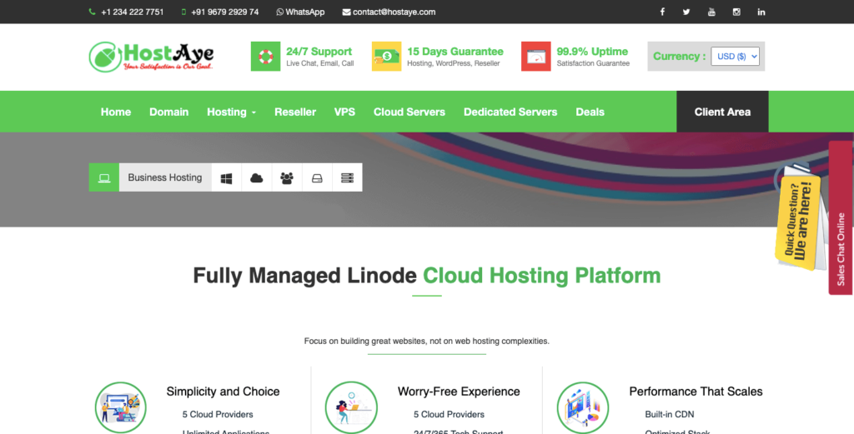Viewport: 854px width, 434px height.
Task: Click the Built-in CDN list item
Action: [x=670, y=414]
